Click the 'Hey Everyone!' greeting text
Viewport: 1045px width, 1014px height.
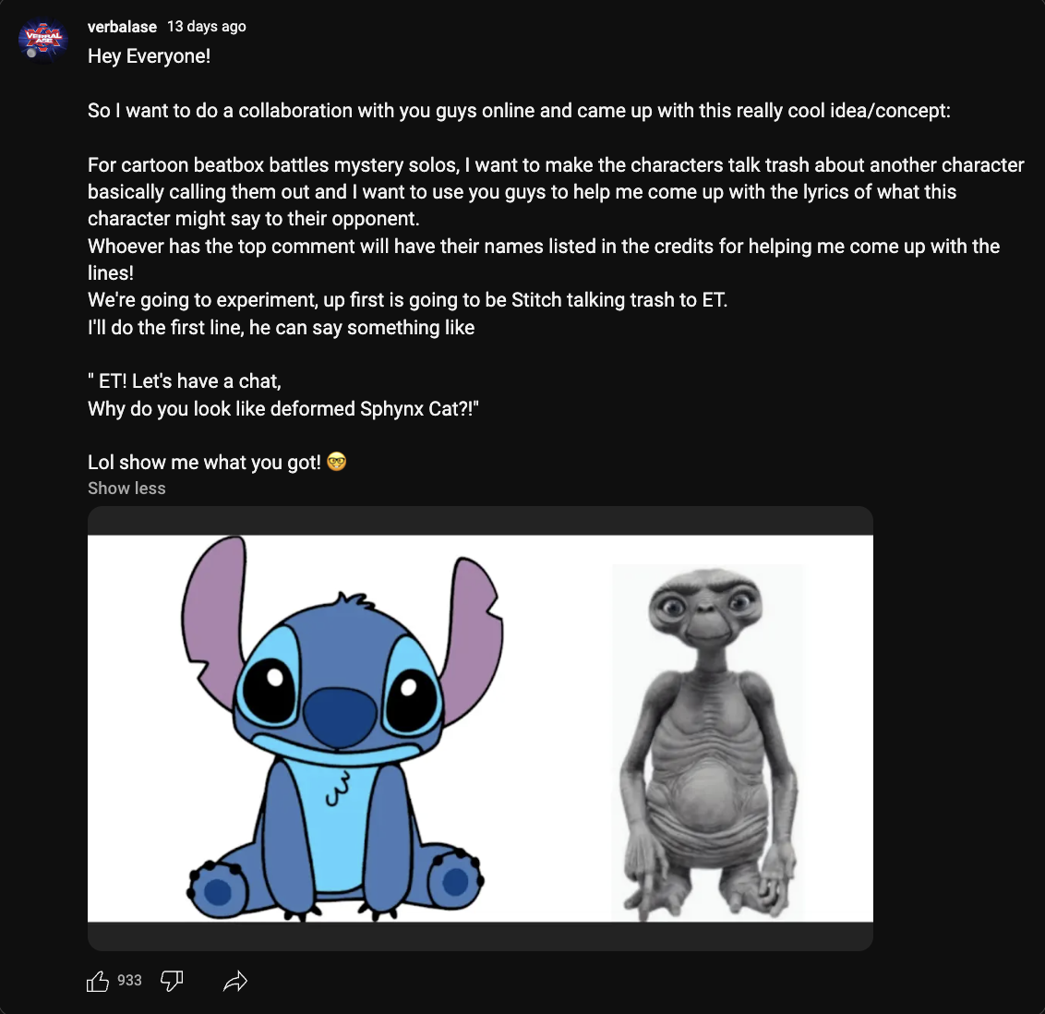(x=150, y=56)
